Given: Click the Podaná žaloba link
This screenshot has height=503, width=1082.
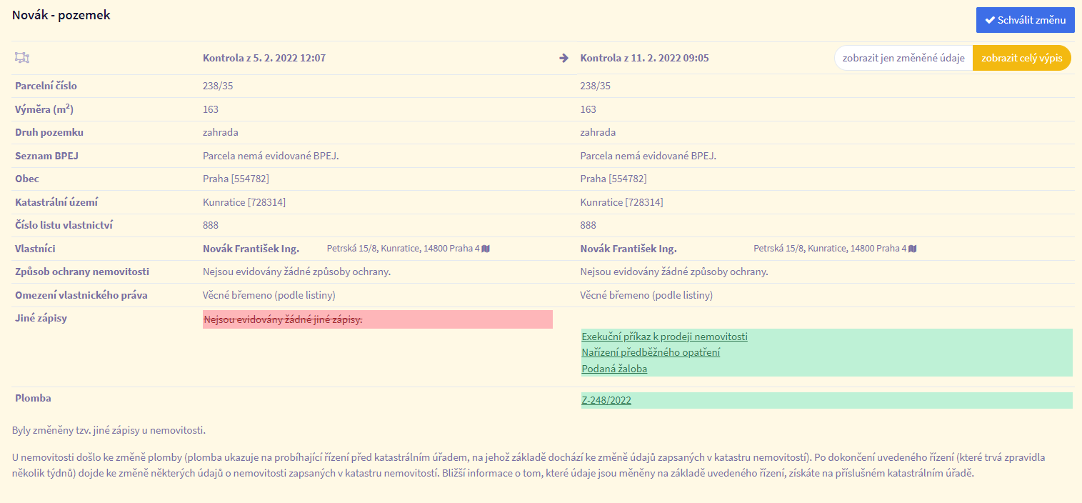Looking at the screenshot, I should pos(614,369).
